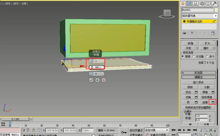This screenshot has width=220, height=136.
Task: Click the Go to Start playback button
Action: pos(174,130)
